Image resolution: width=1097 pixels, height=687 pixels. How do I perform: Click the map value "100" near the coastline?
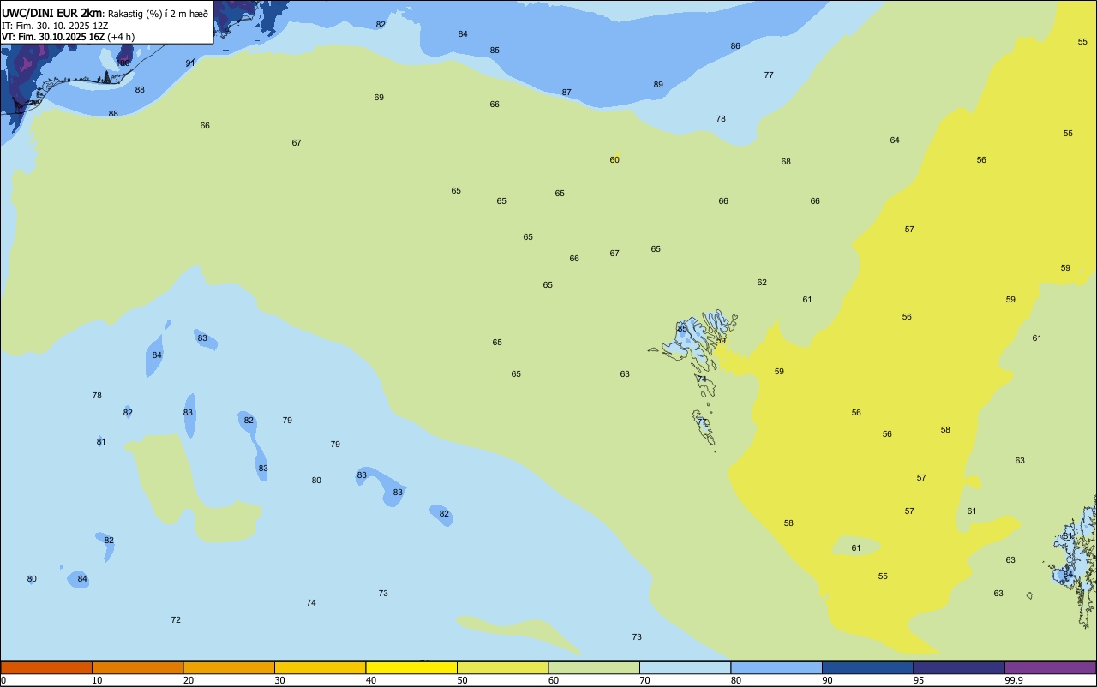click(x=124, y=63)
